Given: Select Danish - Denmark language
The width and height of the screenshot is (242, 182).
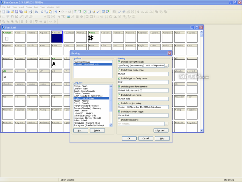Looking at the screenshot, I should coord(91,94).
